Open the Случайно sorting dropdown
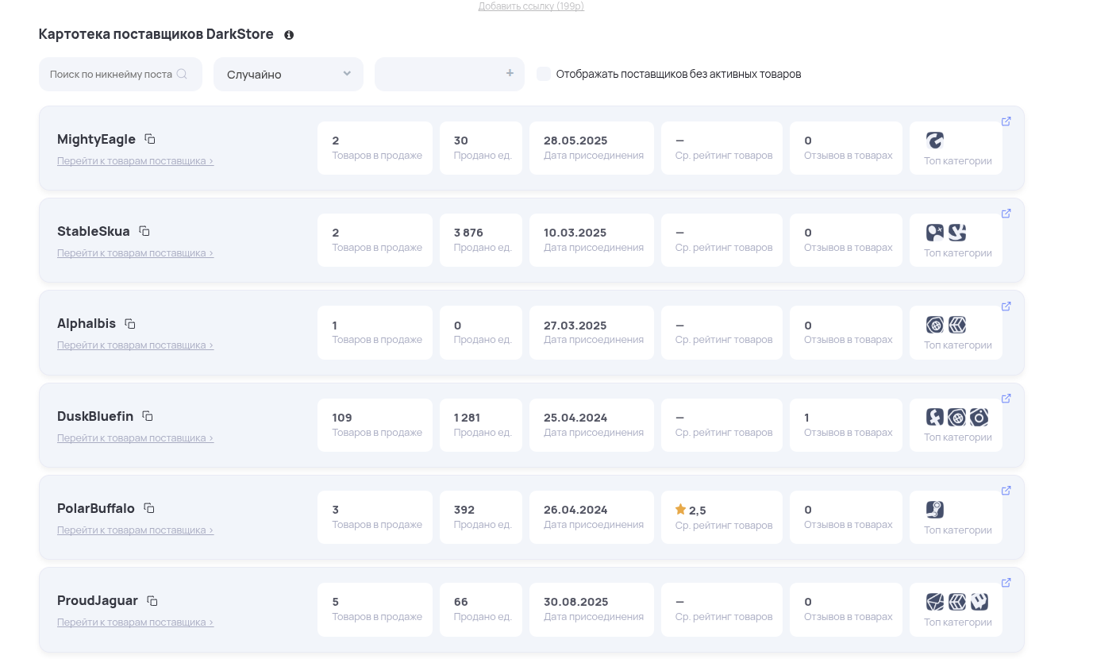The height and width of the screenshot is (659, 1116). 288,74
